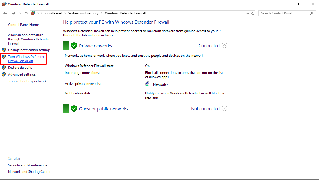Collapse the Private networks section chevron
The image size is (319, 180).
pyautogui.click(x=224, y=45)
